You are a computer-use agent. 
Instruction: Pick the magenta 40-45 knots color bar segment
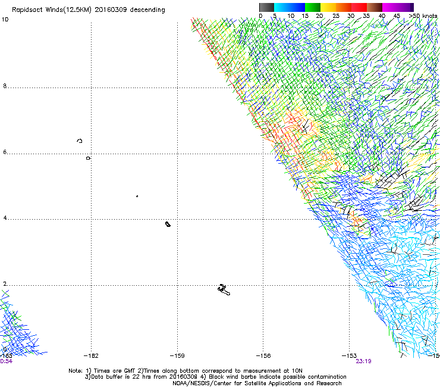(x=390, y=7)
